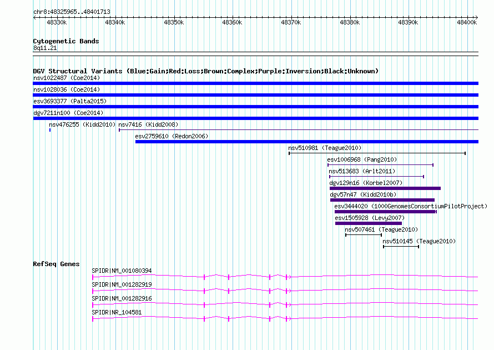Open the esv3693377 (Palta2015) variant
Viewport: 494px width, 350px height.
pyautogui.click(x=69, y=101)
